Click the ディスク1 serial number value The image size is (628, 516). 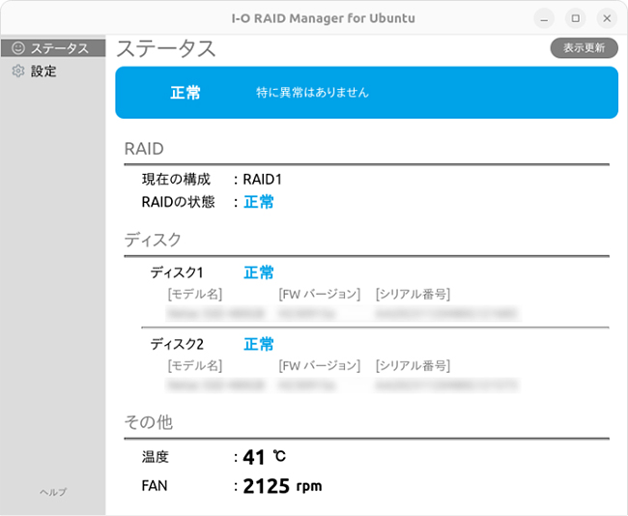pos(446,314)
